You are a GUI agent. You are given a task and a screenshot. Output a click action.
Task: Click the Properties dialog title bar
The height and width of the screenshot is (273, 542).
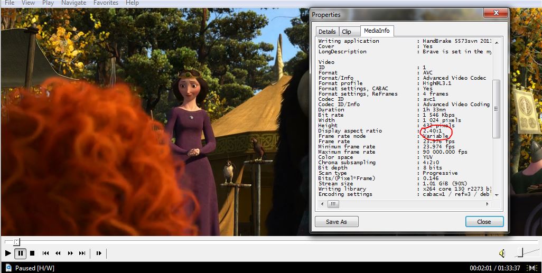(x=397, y=14)
